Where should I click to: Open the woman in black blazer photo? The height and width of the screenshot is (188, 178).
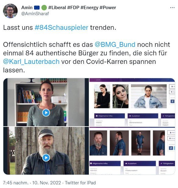coord(102,96)
